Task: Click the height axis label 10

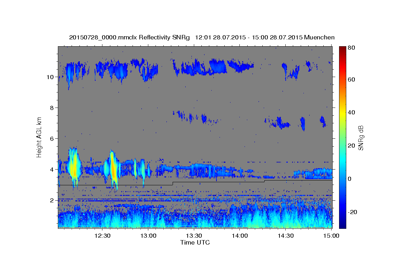Action: (50, 77)
